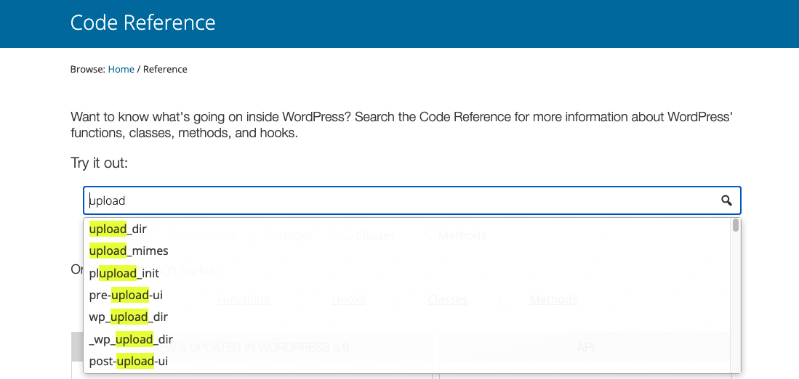Open the Methods topic link

(553, 299)
